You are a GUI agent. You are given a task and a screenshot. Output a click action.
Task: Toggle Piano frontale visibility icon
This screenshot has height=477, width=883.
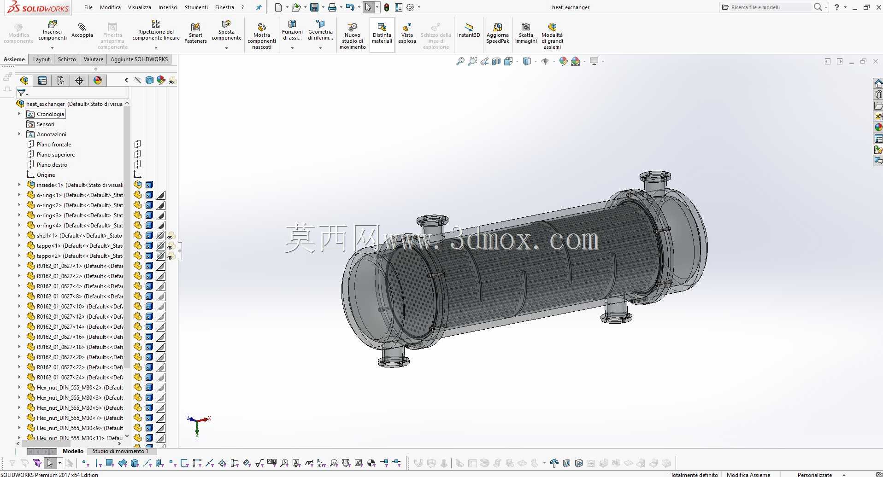pyautogui.click(x=137, y=145)
